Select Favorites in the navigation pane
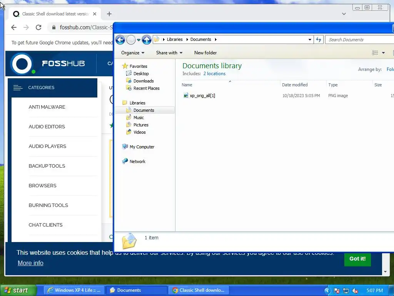Screen dimensions: 394x296 (x=138, y=66)
